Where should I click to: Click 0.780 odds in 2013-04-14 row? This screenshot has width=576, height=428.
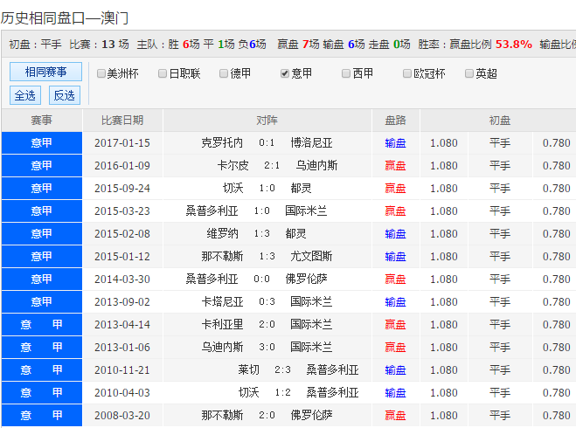tap(557, 324)
